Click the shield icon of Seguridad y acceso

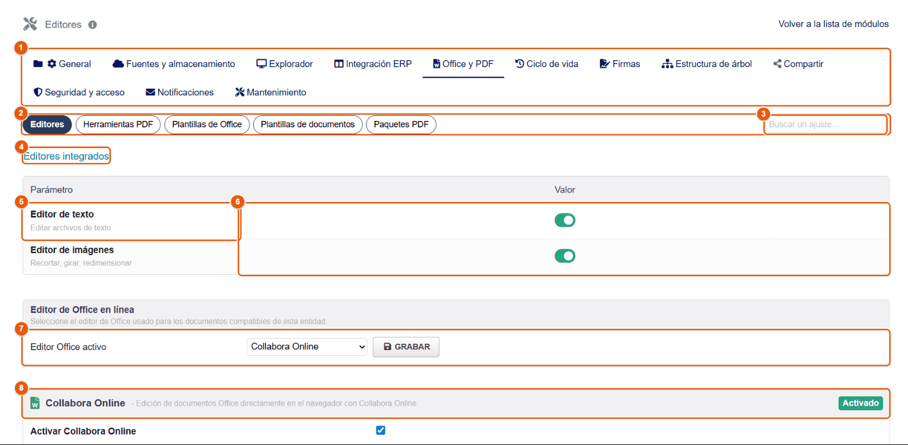point(38,92)
